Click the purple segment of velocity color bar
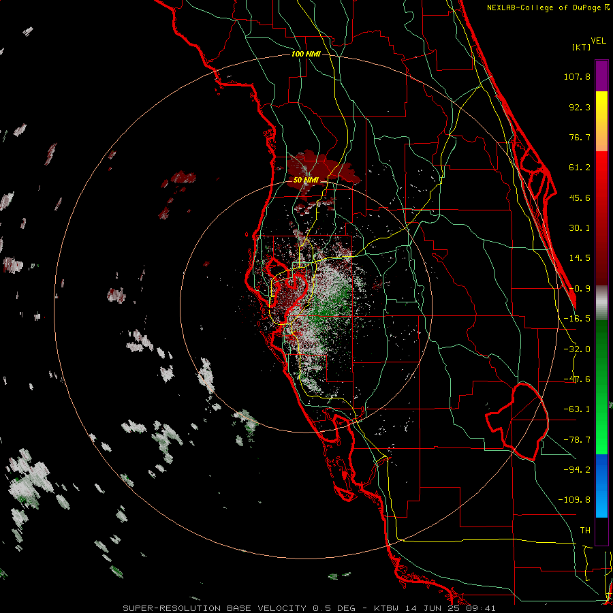This screenshot has width=613, height=613. [x=601, y=76]
